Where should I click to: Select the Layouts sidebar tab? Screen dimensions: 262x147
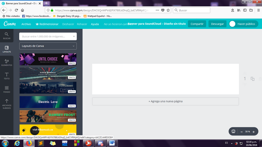(7, 49)
